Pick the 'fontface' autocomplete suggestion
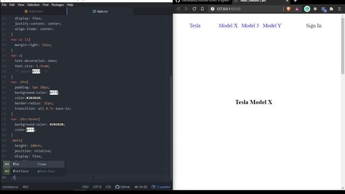 pos(33,171)
